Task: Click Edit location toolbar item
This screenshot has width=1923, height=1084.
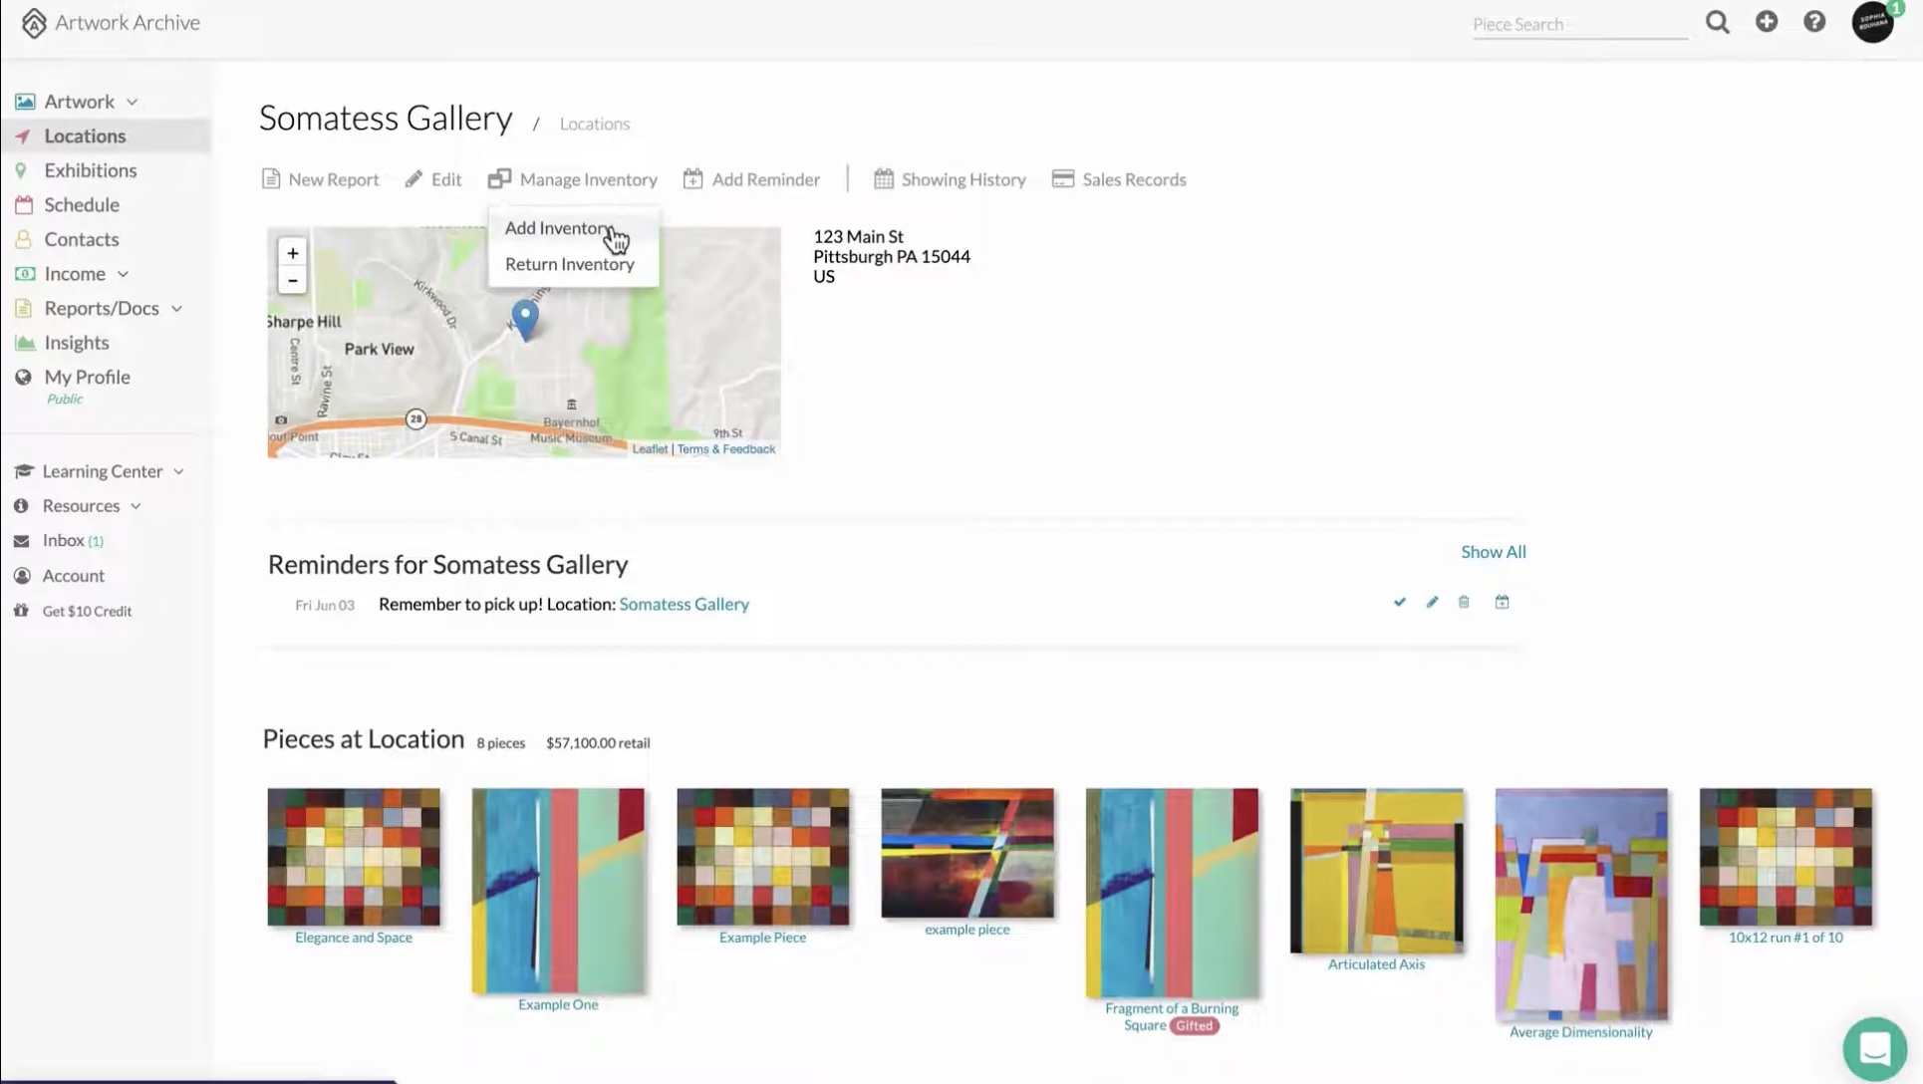Action: [433, 179]
